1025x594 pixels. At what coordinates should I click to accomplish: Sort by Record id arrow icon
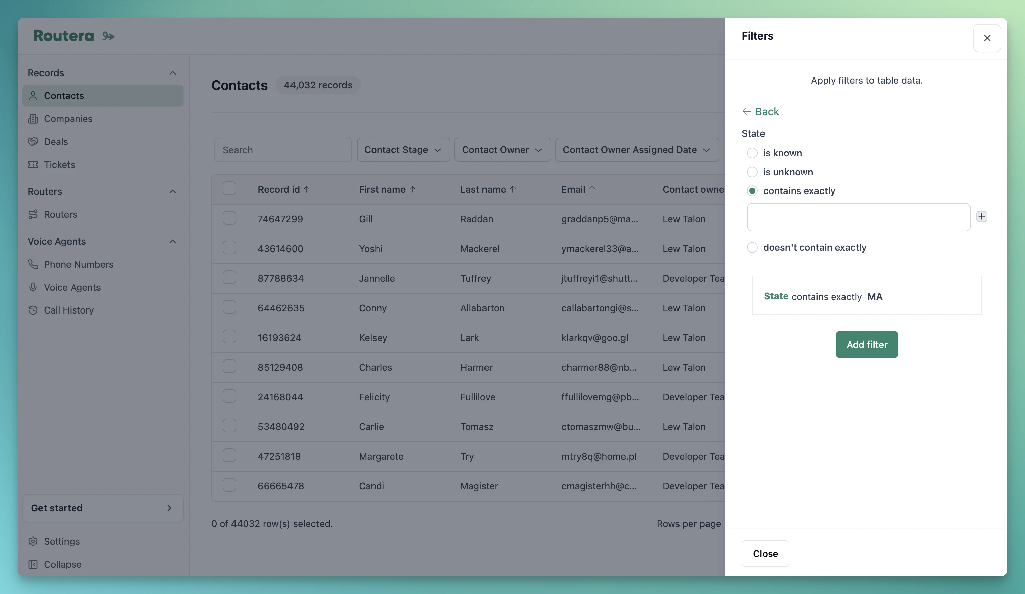(x=307, y=189)
